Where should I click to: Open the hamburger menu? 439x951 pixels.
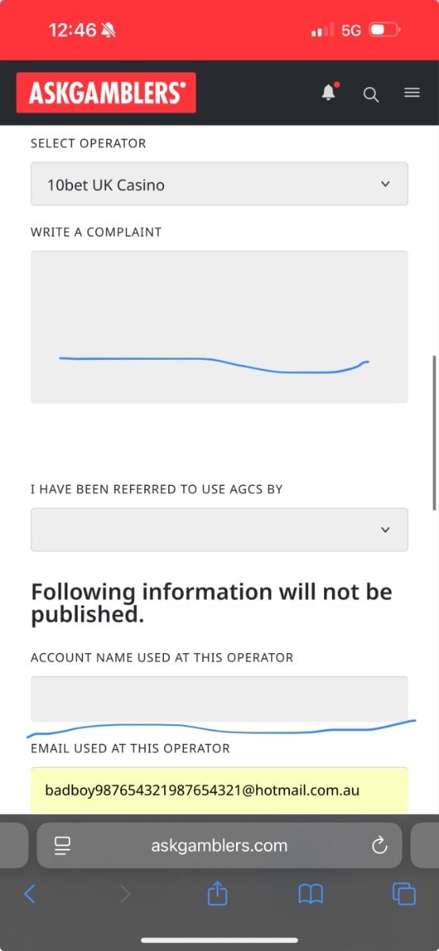pos(412,93)
